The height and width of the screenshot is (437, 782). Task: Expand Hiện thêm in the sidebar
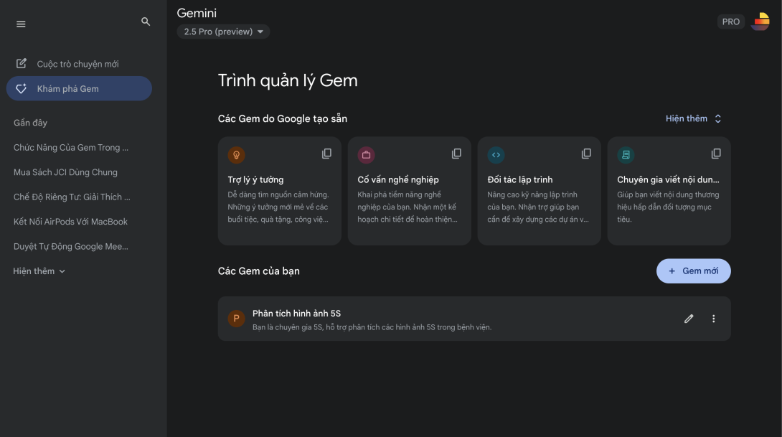pos(39,271)
